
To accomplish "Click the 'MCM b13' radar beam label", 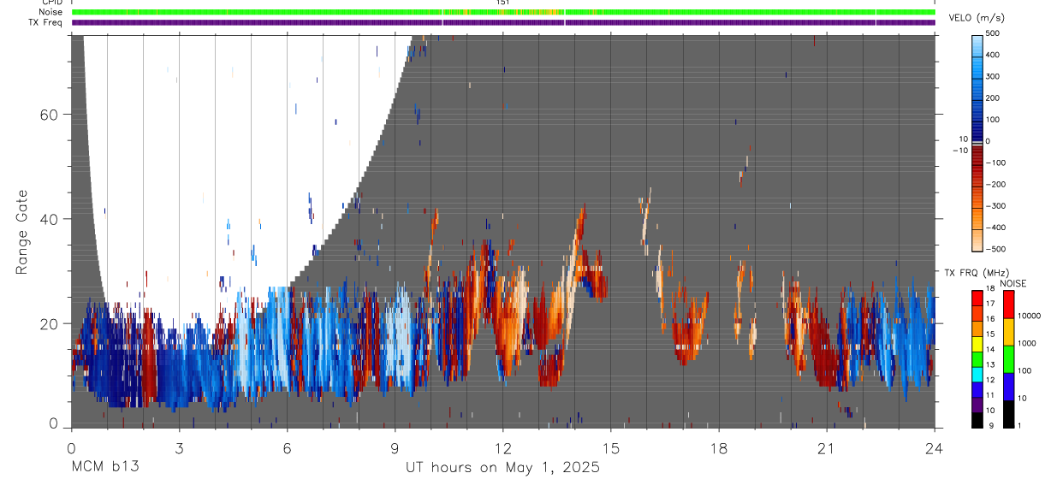I will tap(104, 468).
